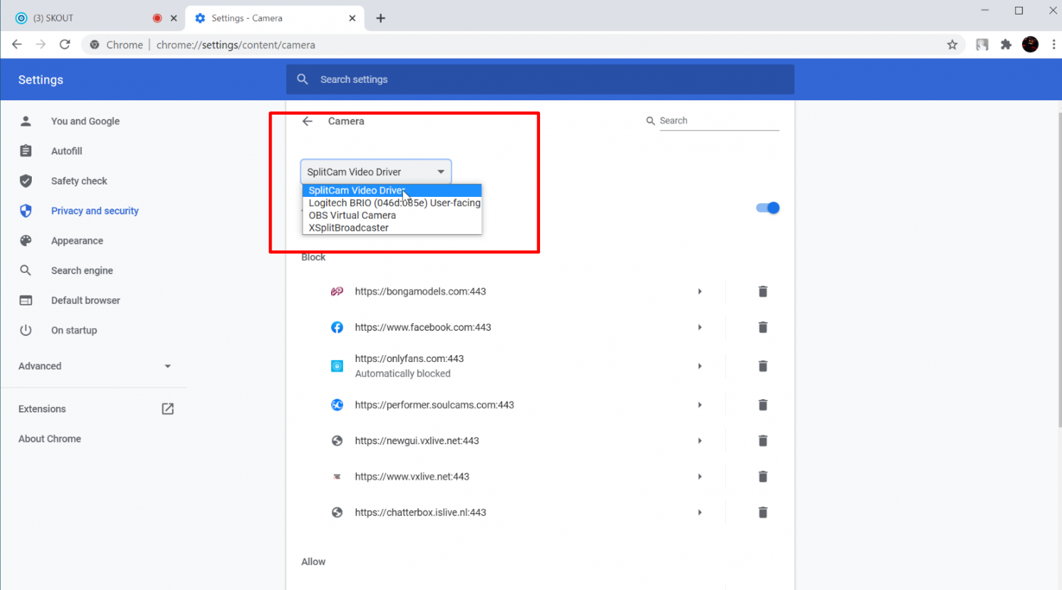The image size is (1062, 590).
Task: Open the SplitCam Video Driver camera dropdown
Action: point(375,172)
